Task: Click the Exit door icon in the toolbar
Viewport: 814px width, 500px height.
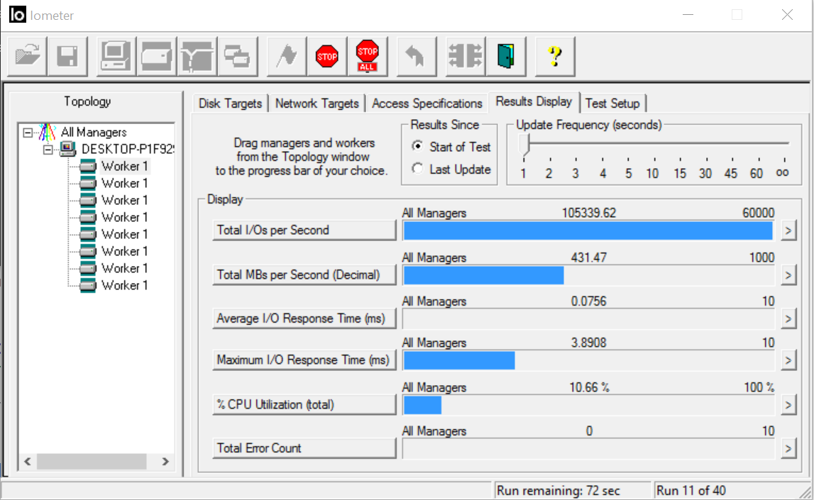Action: [x=505, y=56]
